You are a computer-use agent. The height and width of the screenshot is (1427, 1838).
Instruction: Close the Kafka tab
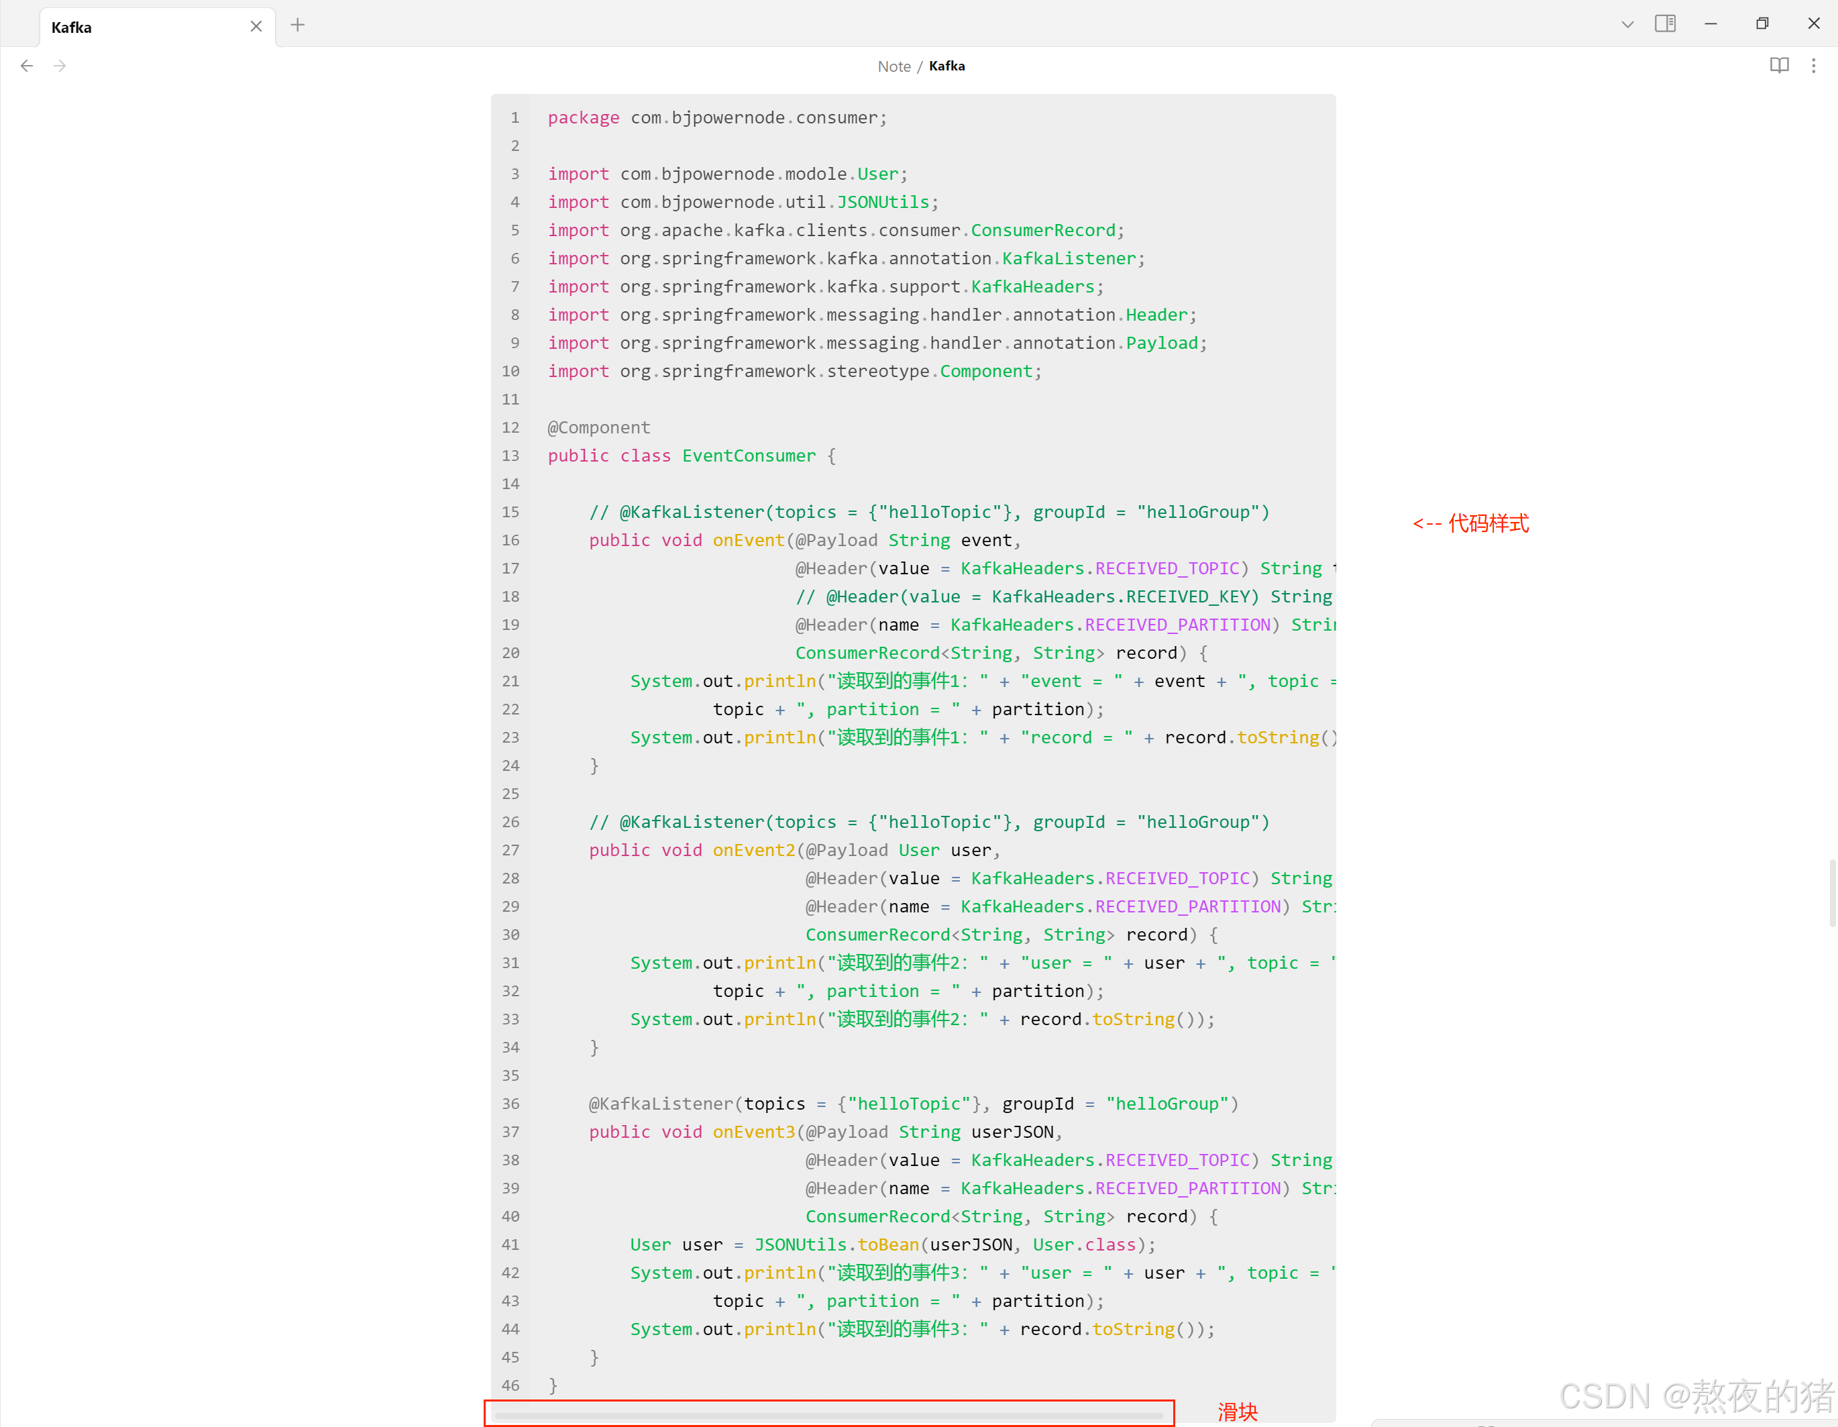pos(256,26)
